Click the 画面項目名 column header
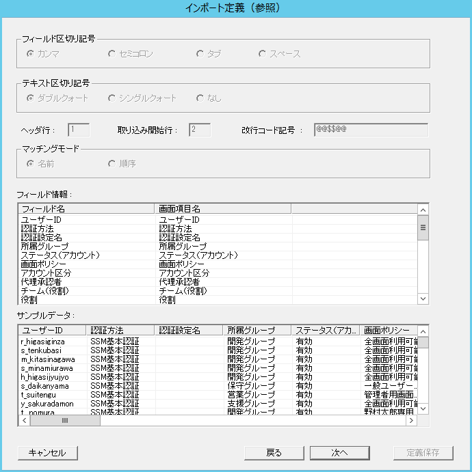 click(x=223, y=208)
